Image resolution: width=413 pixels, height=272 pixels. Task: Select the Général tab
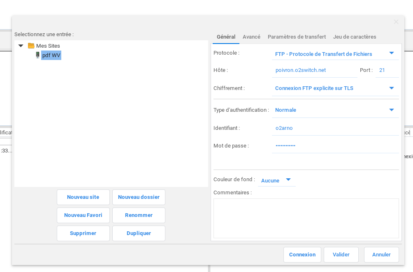pos(226,37)
